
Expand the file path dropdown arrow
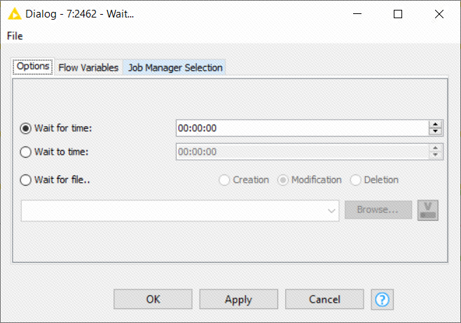point(332,210)
